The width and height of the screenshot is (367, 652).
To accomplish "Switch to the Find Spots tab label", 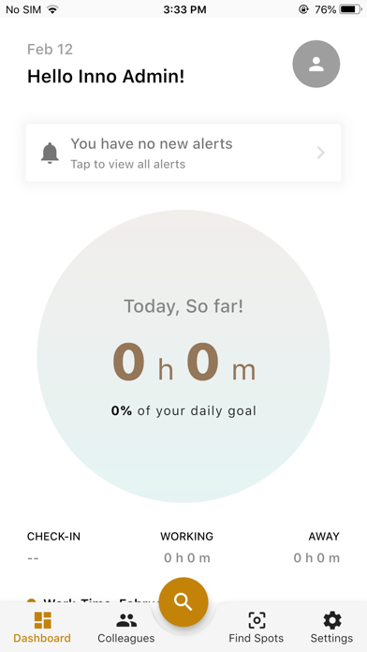I will pyautogui.click(x=256, y=638).
